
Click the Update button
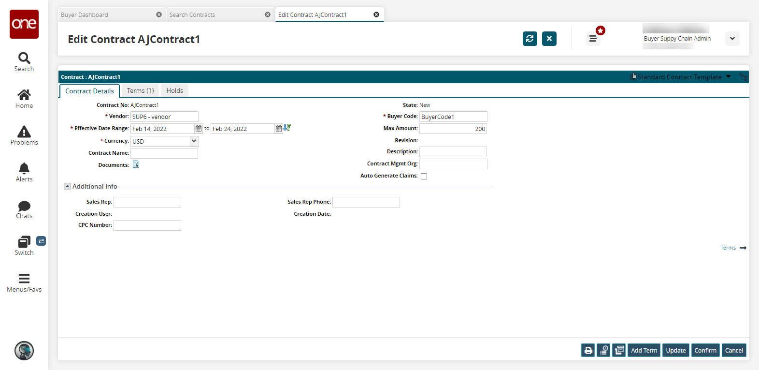(676, 351)
